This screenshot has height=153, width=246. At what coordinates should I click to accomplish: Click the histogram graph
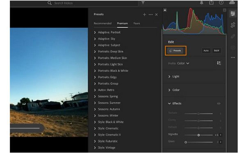coord(195,21)
